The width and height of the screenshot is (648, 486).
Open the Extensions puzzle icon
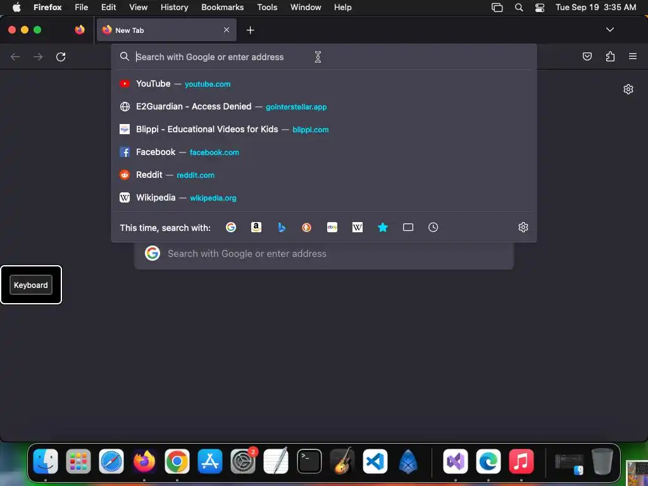(610, 56)
